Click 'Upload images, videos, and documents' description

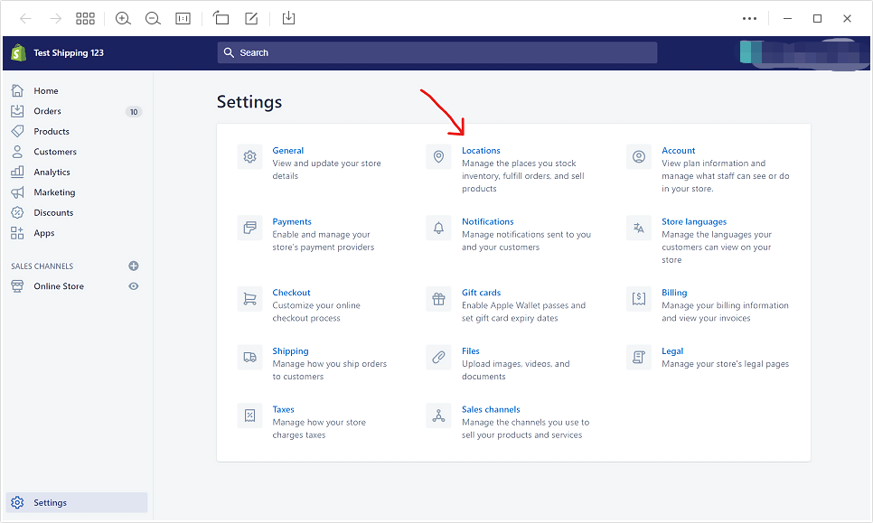coord(515,370)
